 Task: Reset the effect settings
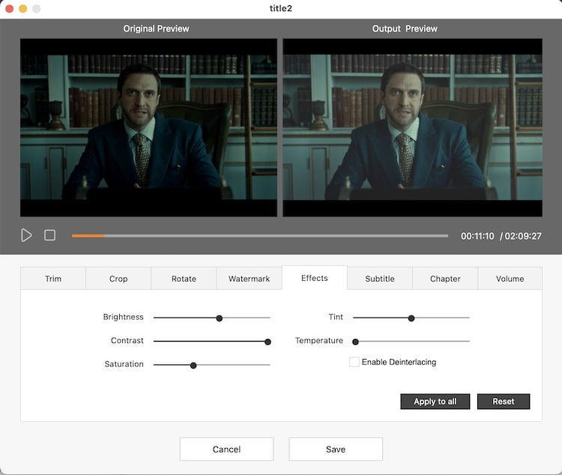point(504,402)
